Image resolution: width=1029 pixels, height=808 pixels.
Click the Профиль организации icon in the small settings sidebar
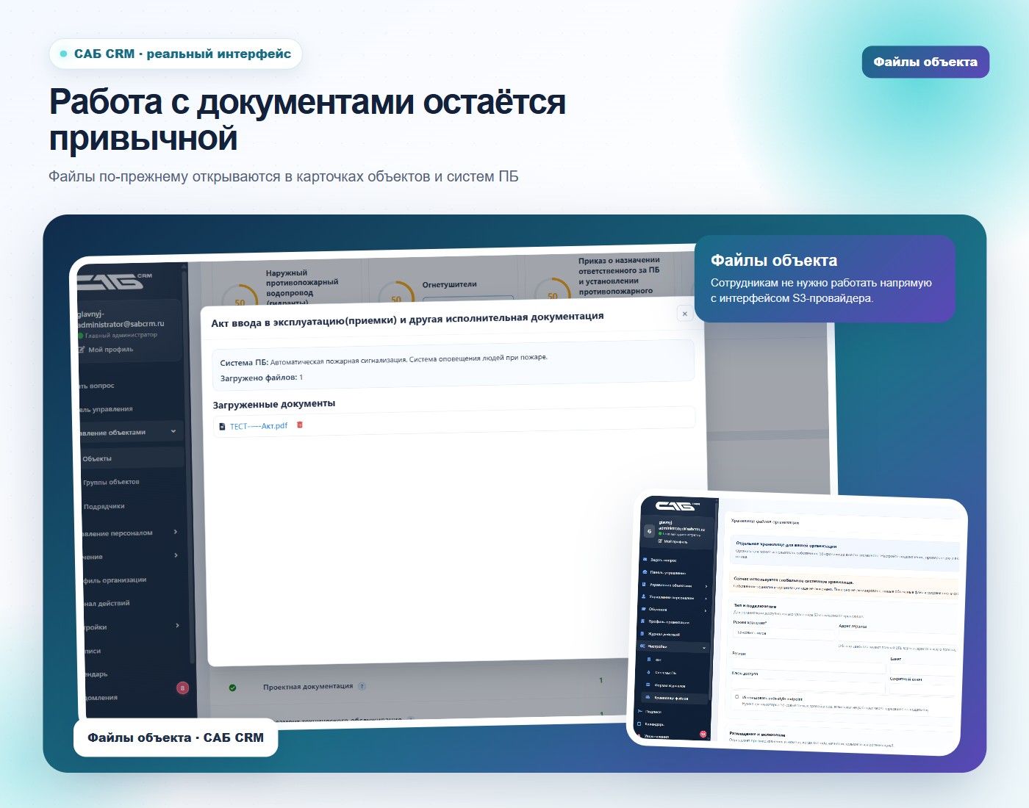[x=643, y=621]
